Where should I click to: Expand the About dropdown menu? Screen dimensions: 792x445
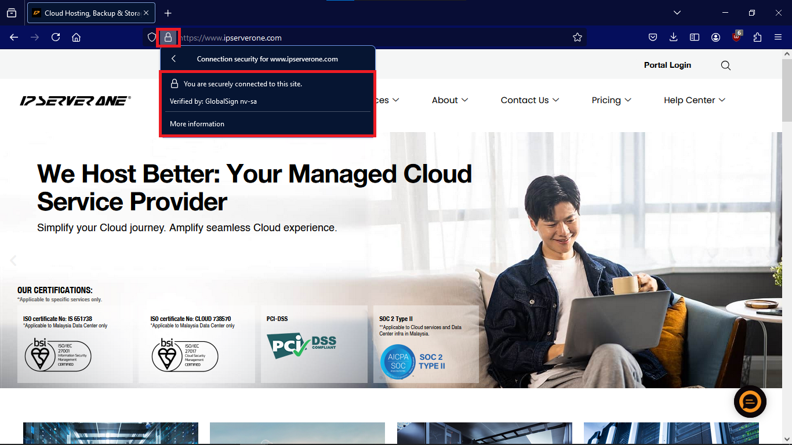coord(449,100)
